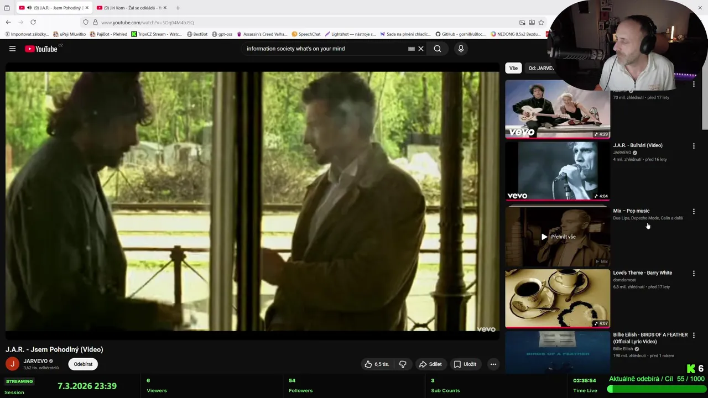
Task: Open a new browser tab
Action: [x=178, y=8]
